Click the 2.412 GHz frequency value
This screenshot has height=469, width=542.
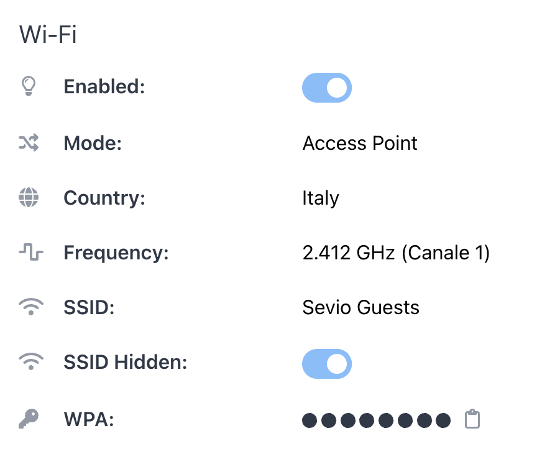[396, 253]
